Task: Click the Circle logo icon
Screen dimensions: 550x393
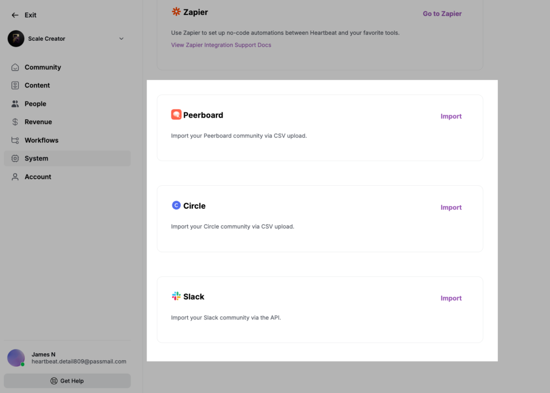Action: click(176, 205)
